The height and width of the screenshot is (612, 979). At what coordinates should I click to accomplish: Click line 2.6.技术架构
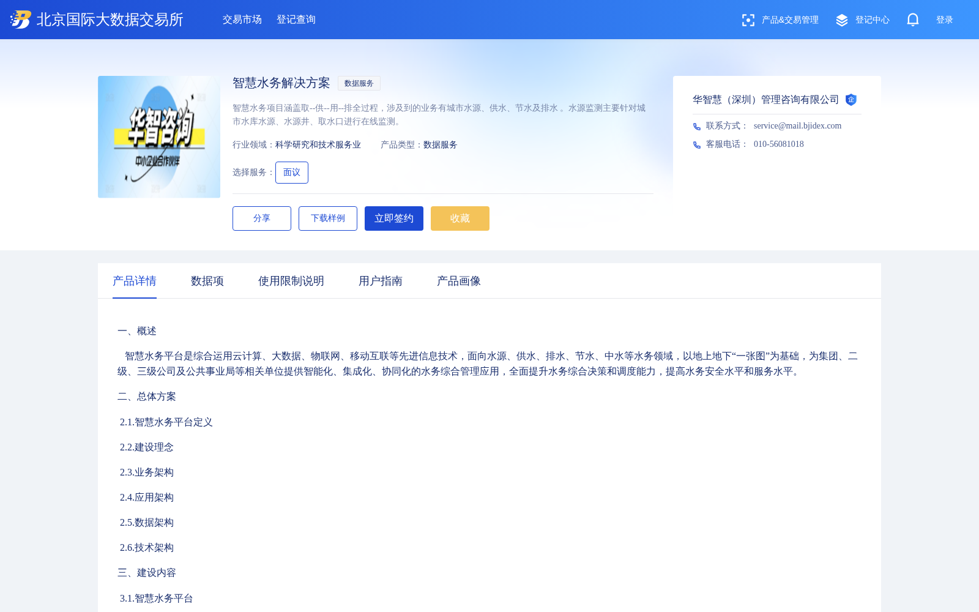(x=147, y=548)
